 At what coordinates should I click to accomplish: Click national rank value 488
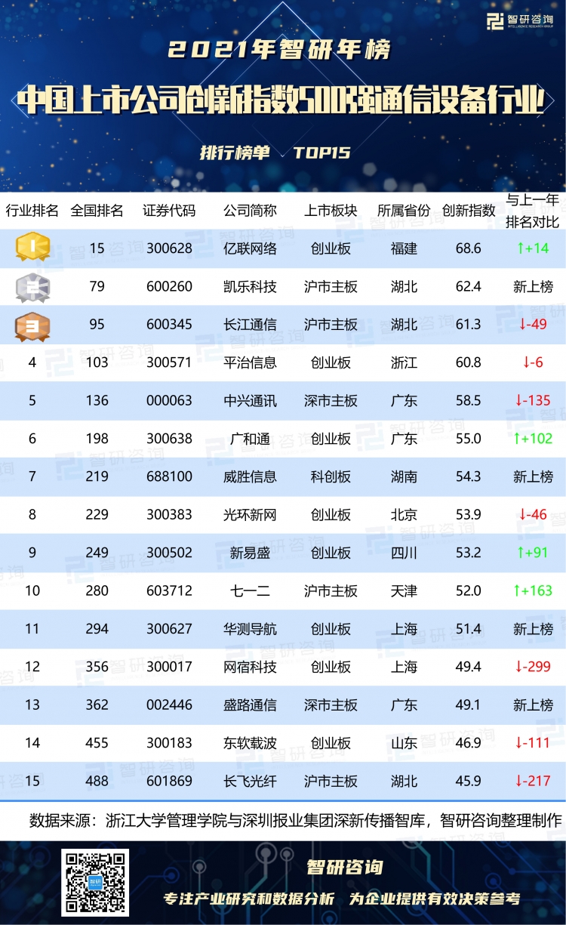pyautogui.click(x=97, y=781)
